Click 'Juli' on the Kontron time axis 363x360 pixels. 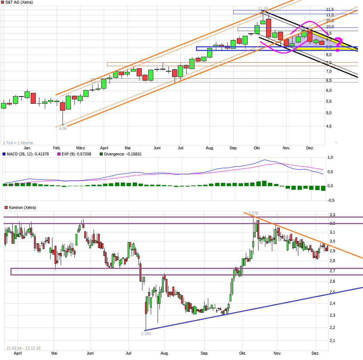(x=128, y=353)
